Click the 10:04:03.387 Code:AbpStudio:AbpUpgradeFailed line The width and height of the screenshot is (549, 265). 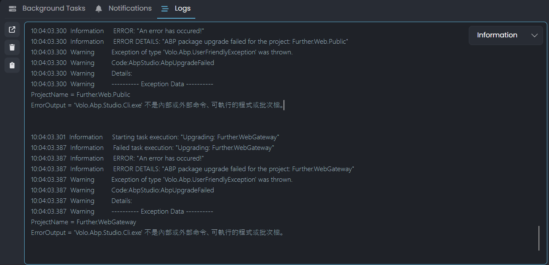tap(163, 190)
